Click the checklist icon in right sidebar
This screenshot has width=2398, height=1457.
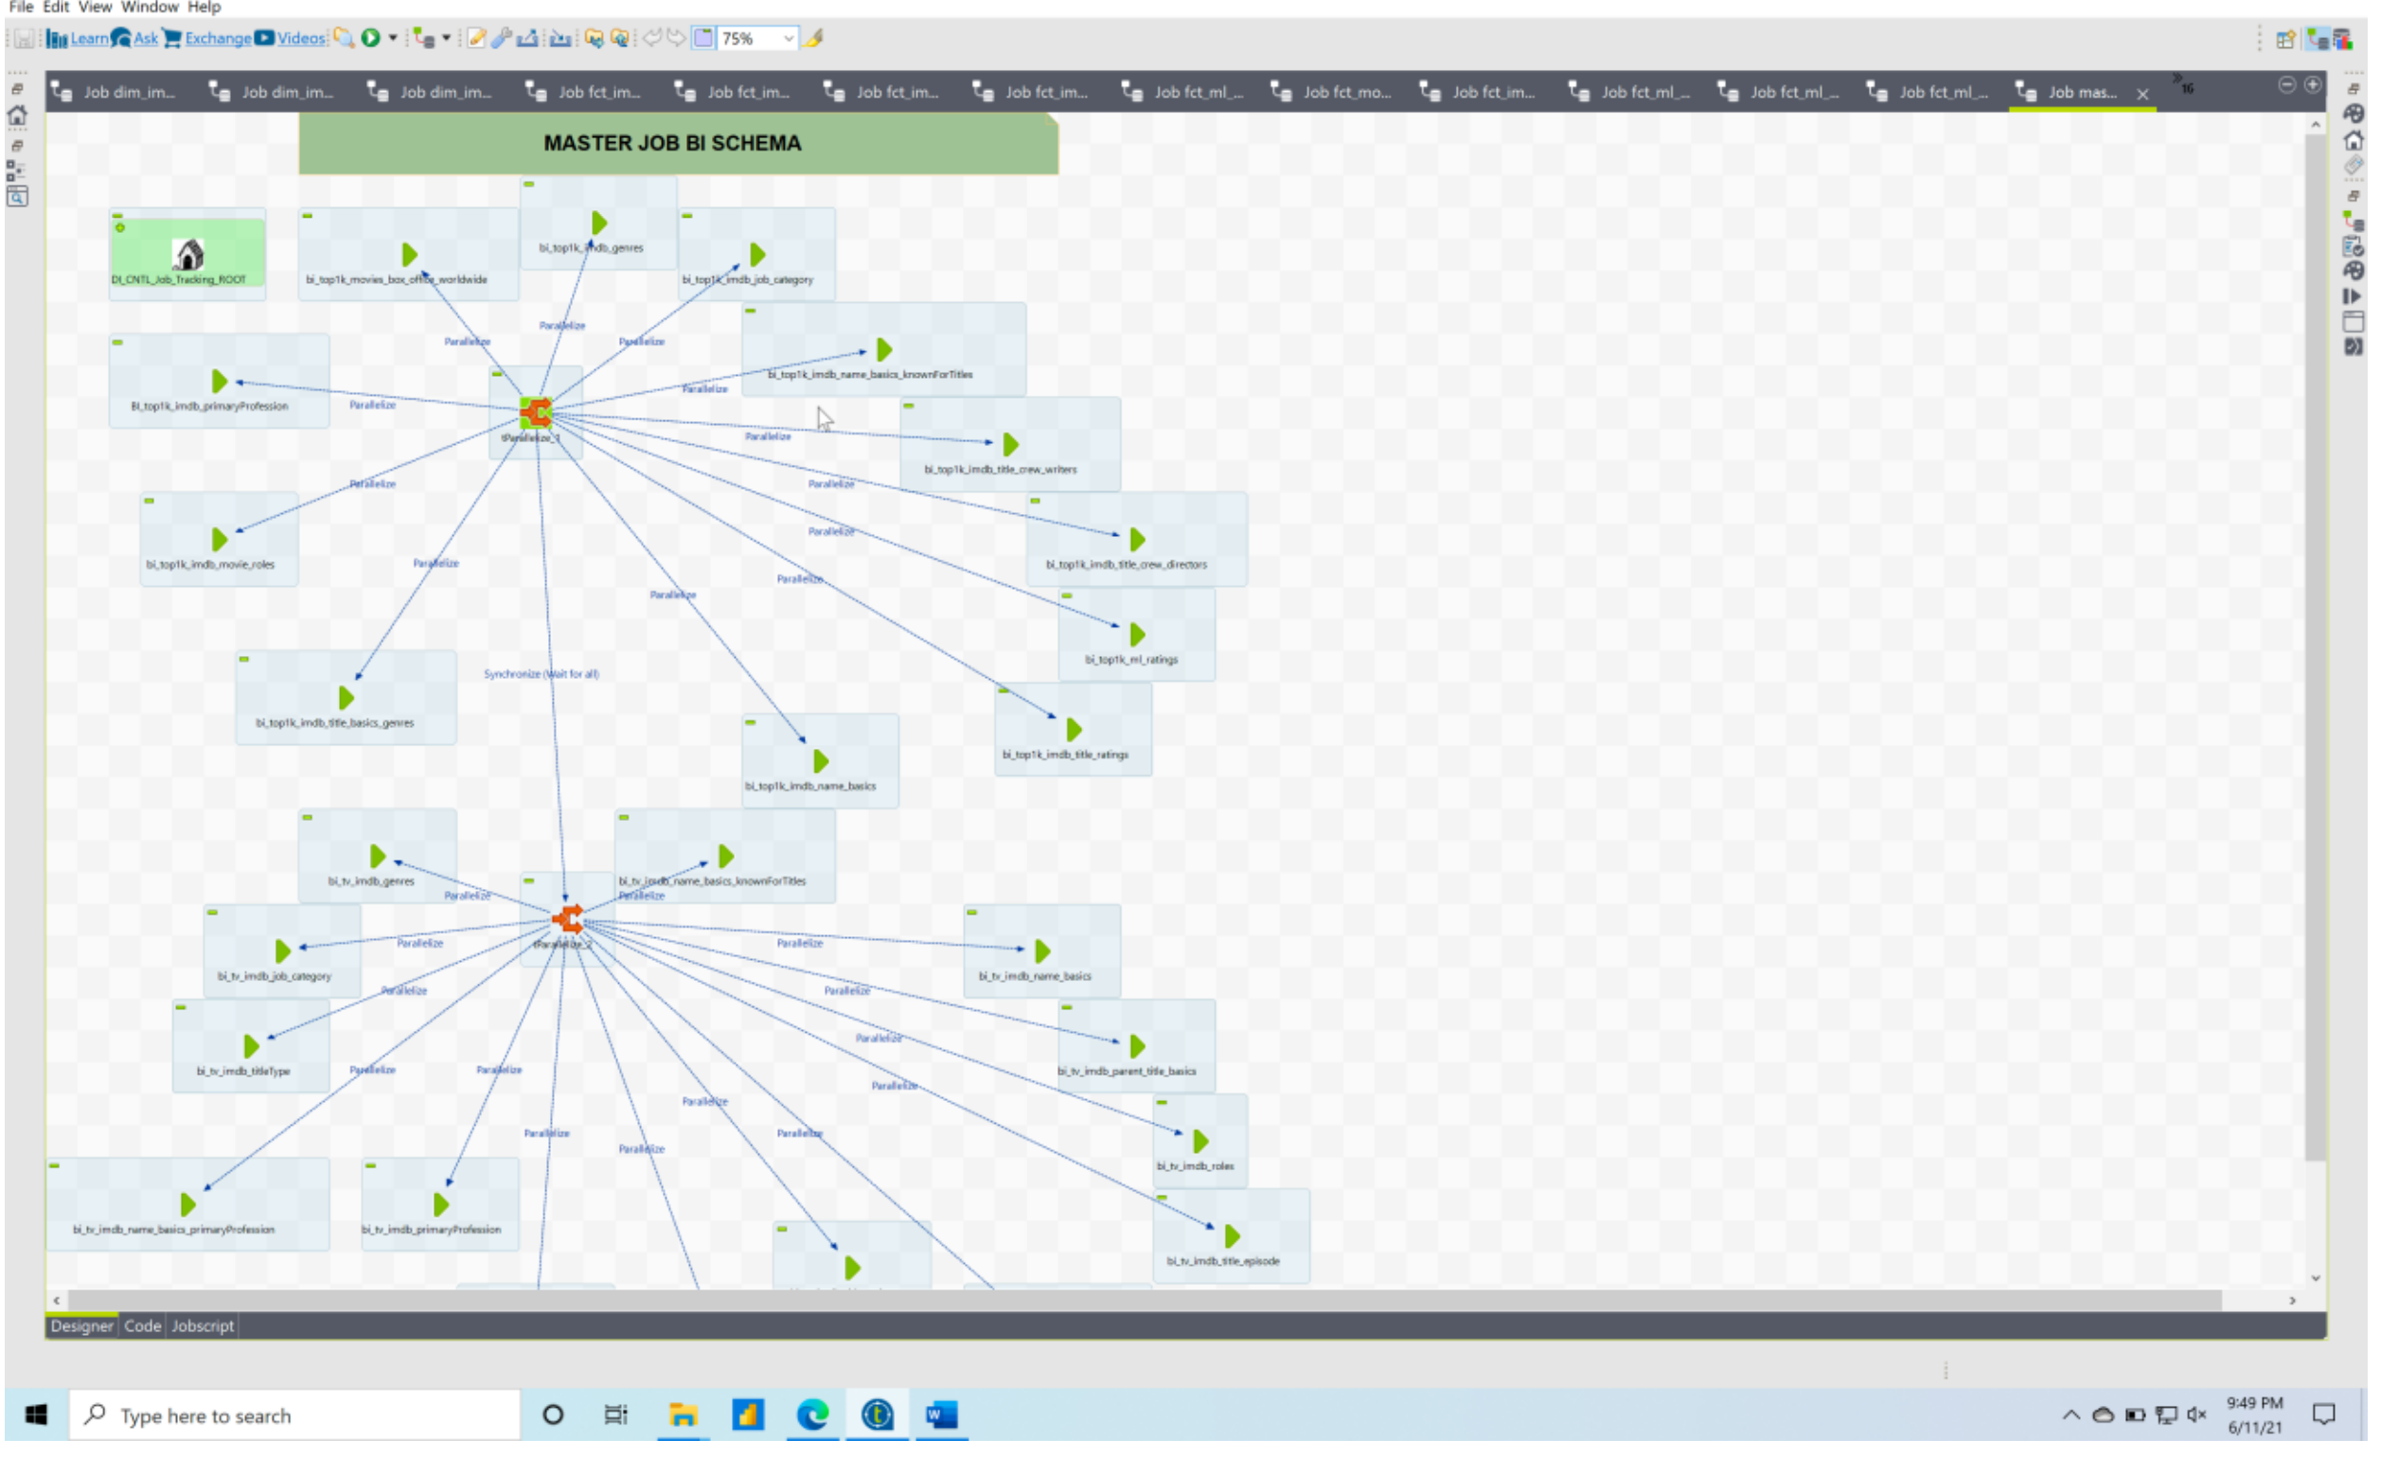pos(2354,245)
